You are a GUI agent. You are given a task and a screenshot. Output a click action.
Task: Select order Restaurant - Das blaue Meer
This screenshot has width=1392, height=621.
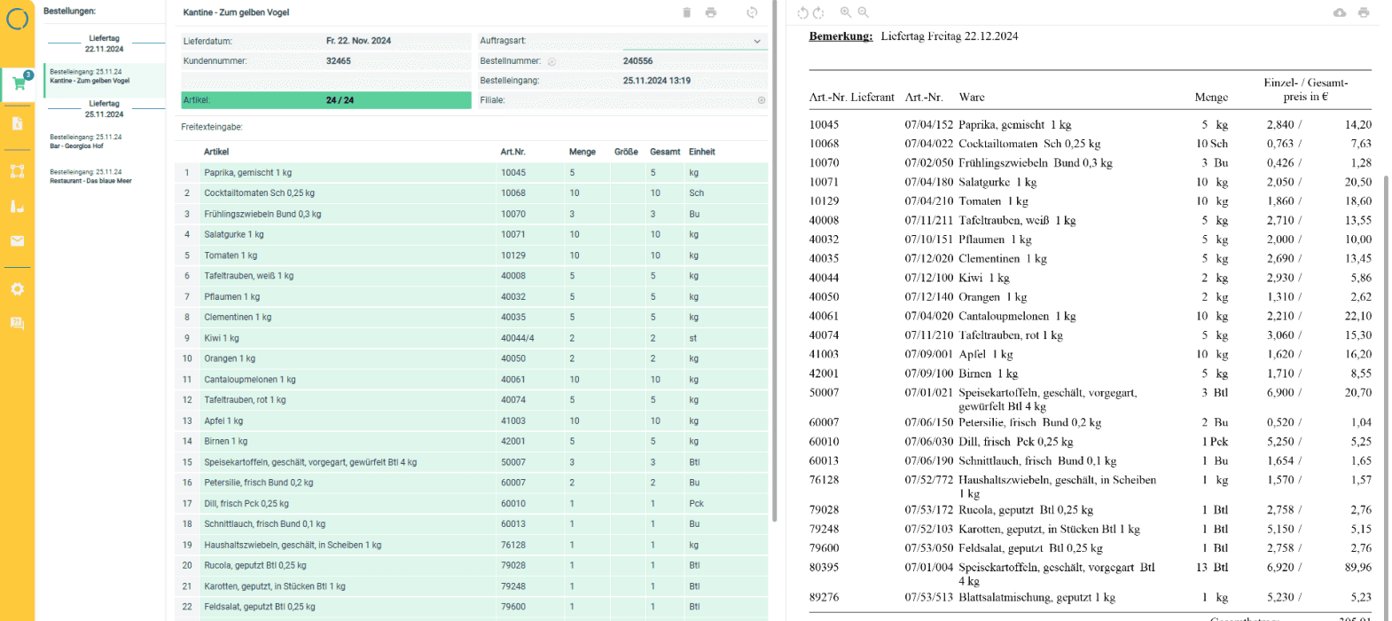point(105,177)
